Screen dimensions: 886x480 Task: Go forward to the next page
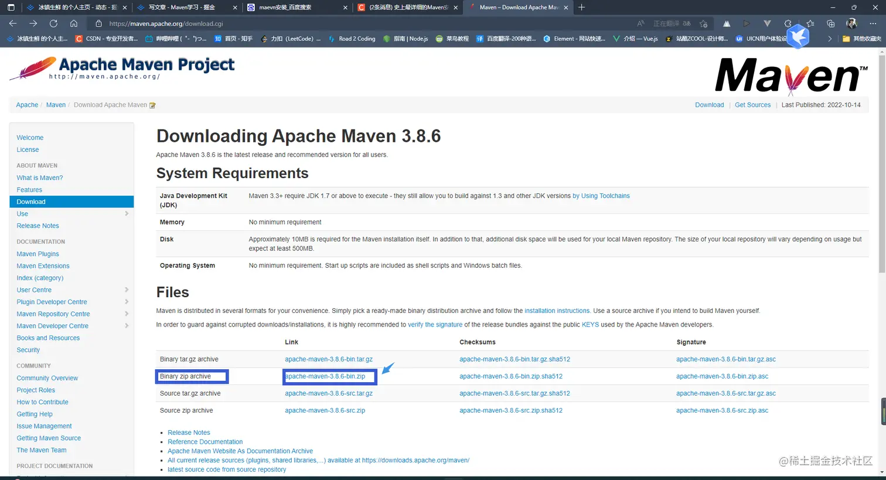[33, 23]
